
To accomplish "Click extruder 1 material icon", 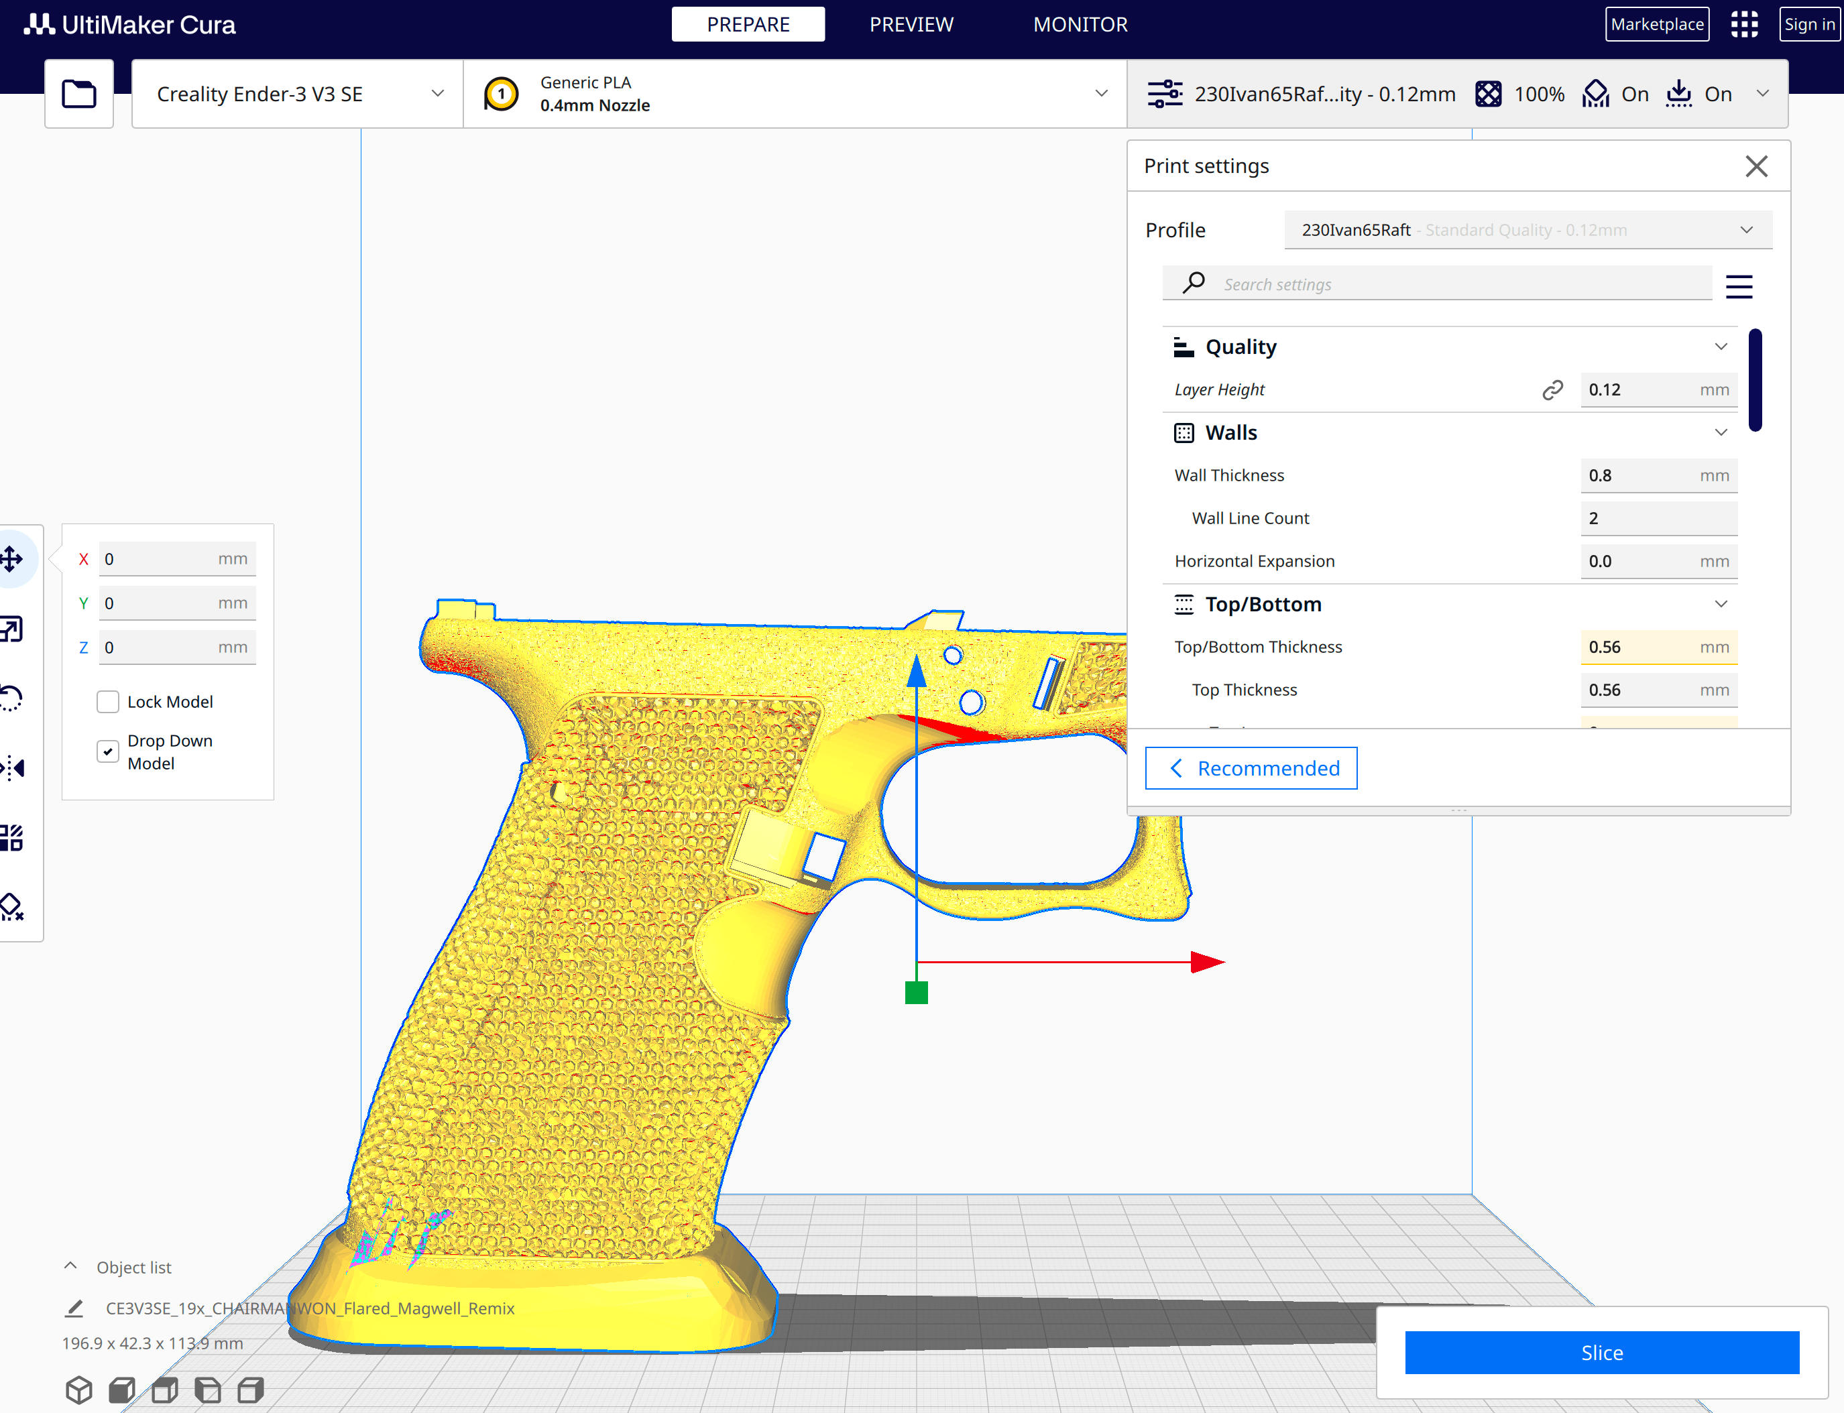I will pos(500,93).
